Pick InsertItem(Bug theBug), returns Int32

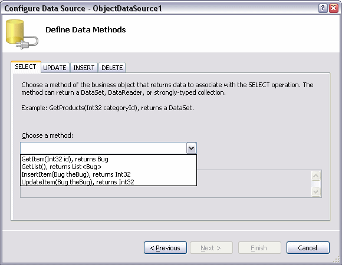click(x=108, y=174)
